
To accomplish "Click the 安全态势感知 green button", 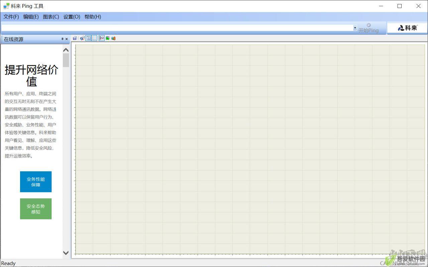I will coord(36,209).
